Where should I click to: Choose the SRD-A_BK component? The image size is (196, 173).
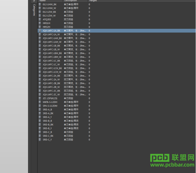[117, 113]
